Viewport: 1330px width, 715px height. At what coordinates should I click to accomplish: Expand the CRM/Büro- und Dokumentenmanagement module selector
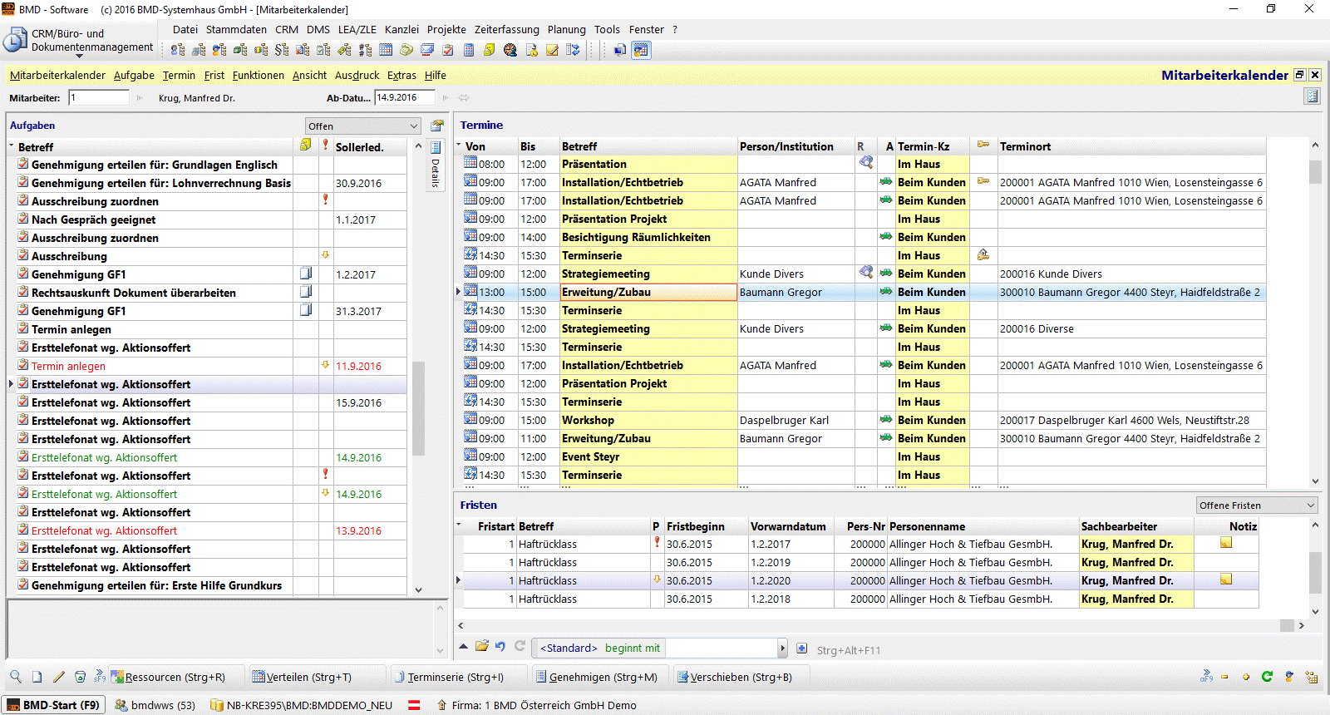pyautogui.click(x=80, y=55)
